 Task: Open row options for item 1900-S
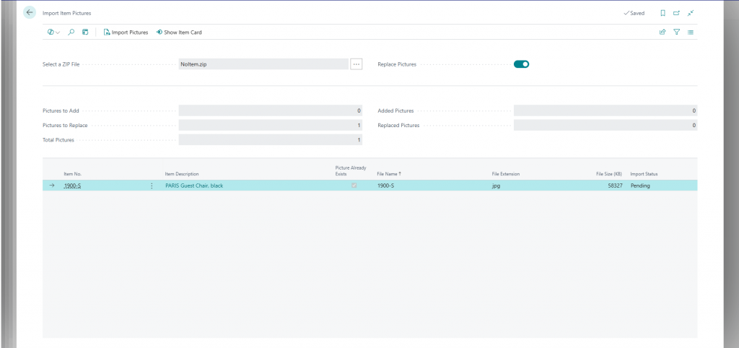click(x=152, y=186)
